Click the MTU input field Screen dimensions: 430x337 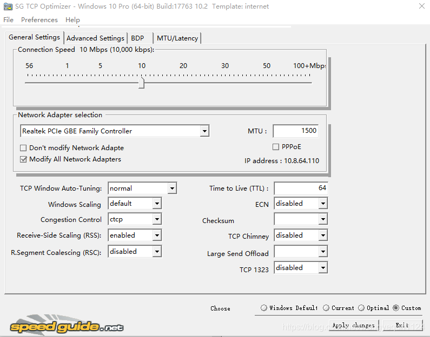(x=296, y=131)
